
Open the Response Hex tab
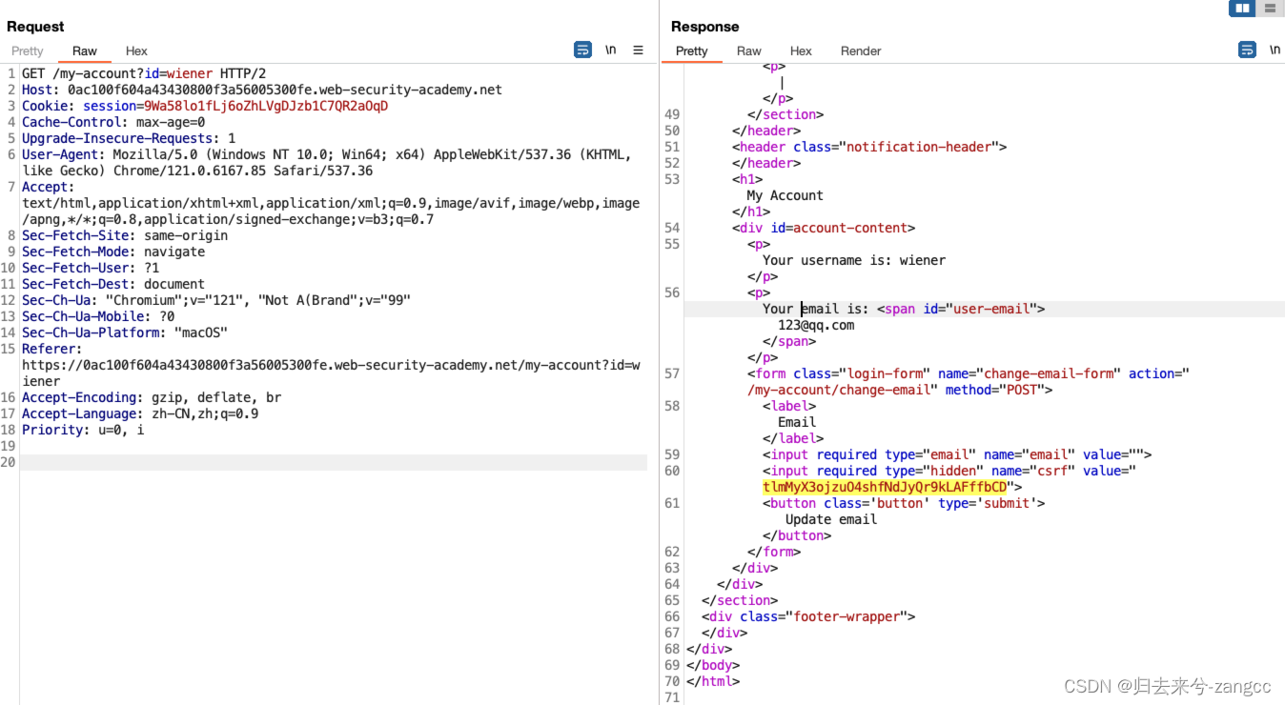click(802, 50)
